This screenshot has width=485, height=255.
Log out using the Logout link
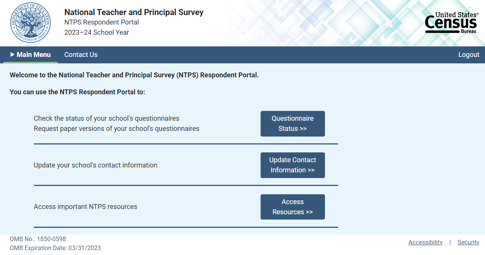coord(468,55)
